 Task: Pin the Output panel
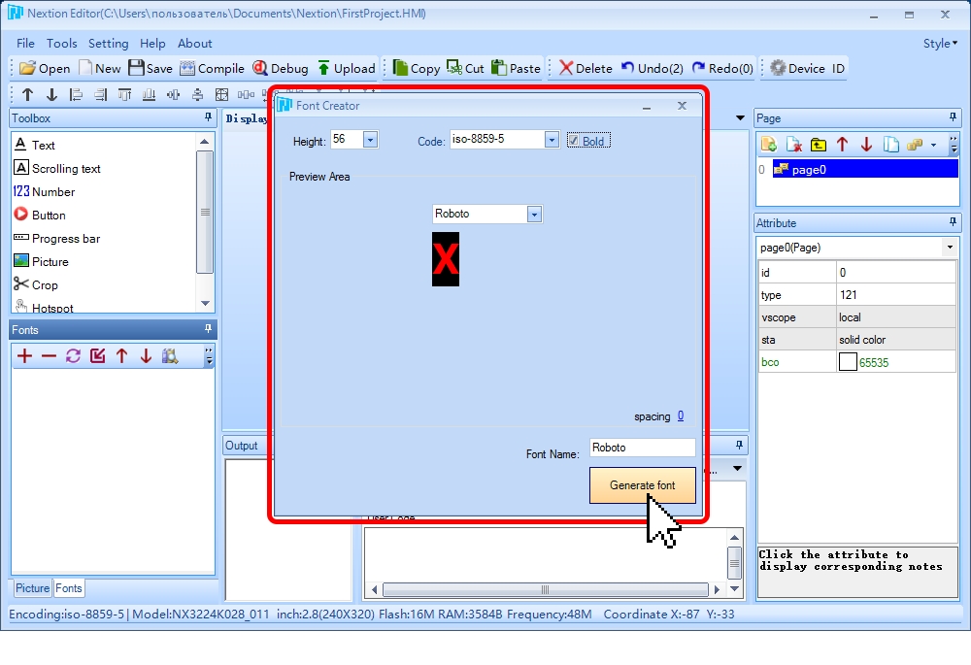point(739,445)
